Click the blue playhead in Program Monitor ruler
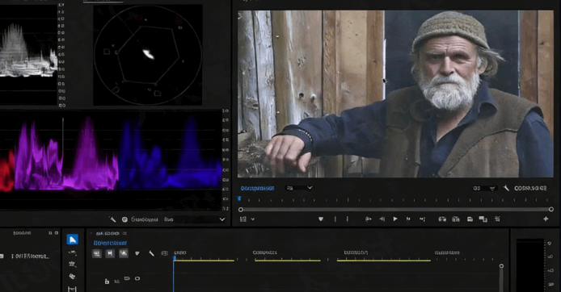The height and width of the screenshot is (292, 561). coord(239,198)
